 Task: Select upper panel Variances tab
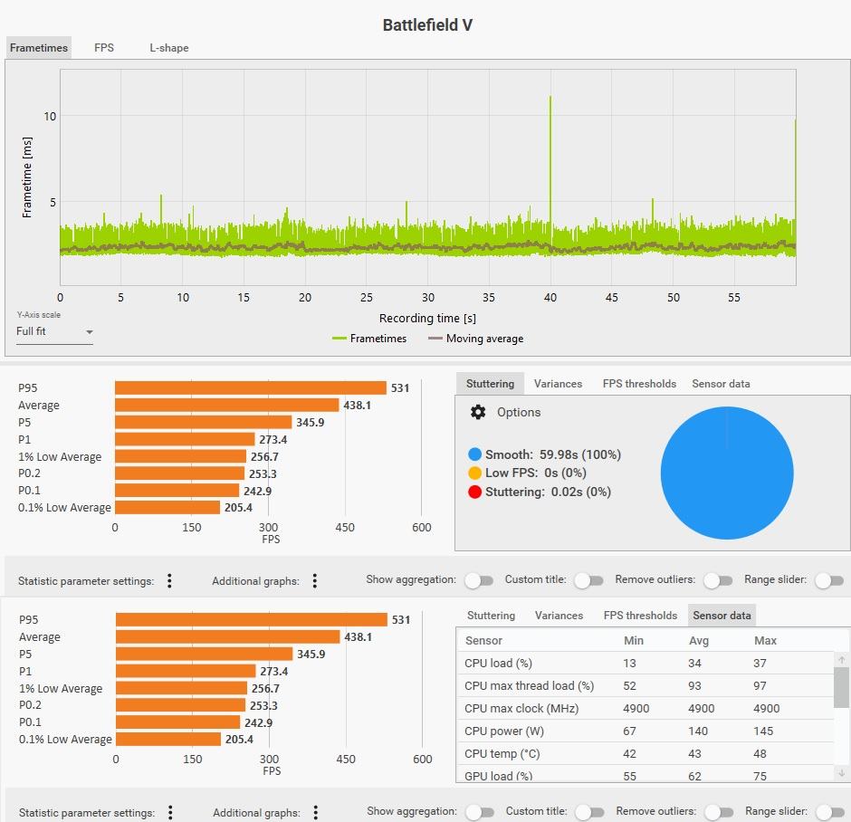pos(558,384)
